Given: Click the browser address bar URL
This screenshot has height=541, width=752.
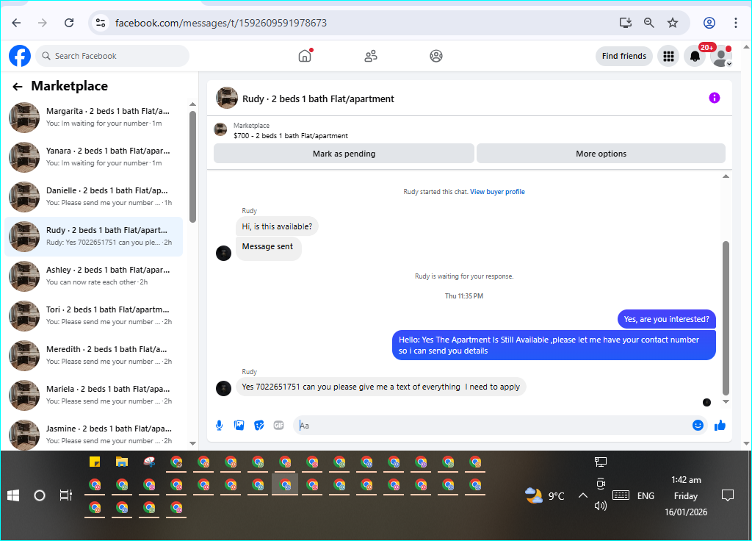Looking at the screenshot, I should (x=221, y=23).
